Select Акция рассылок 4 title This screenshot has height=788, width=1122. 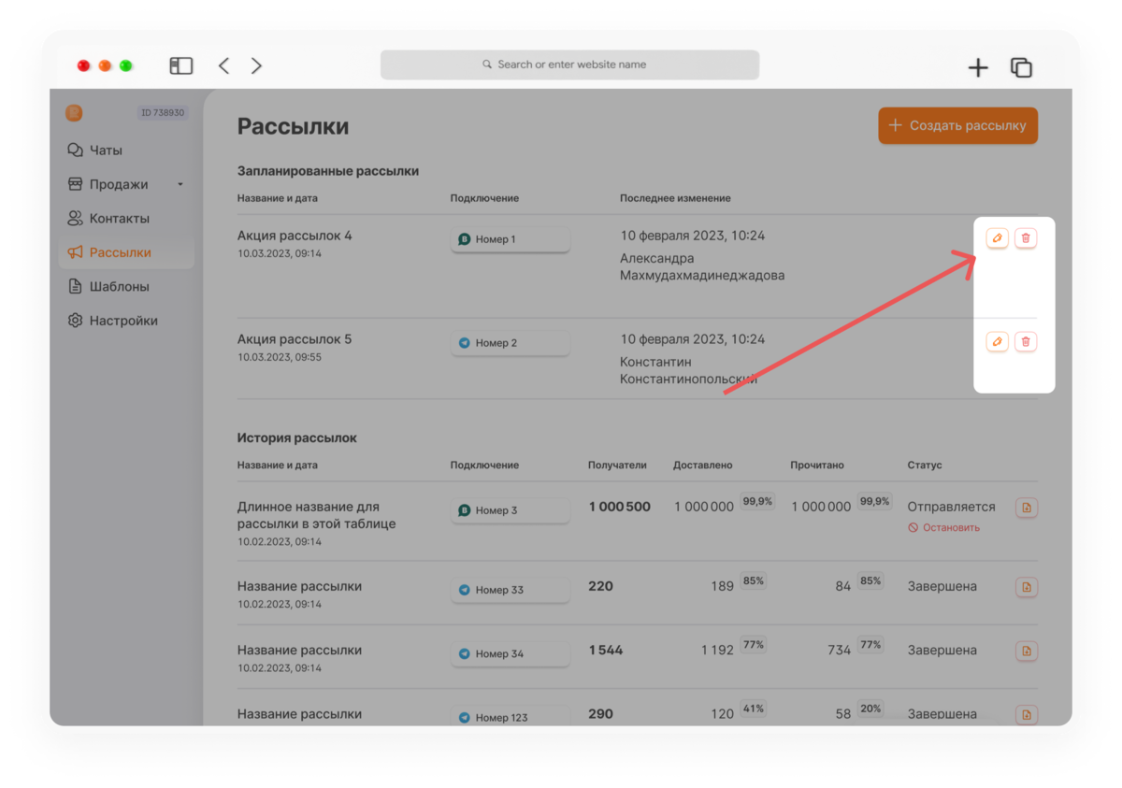(x=295, y=236)
